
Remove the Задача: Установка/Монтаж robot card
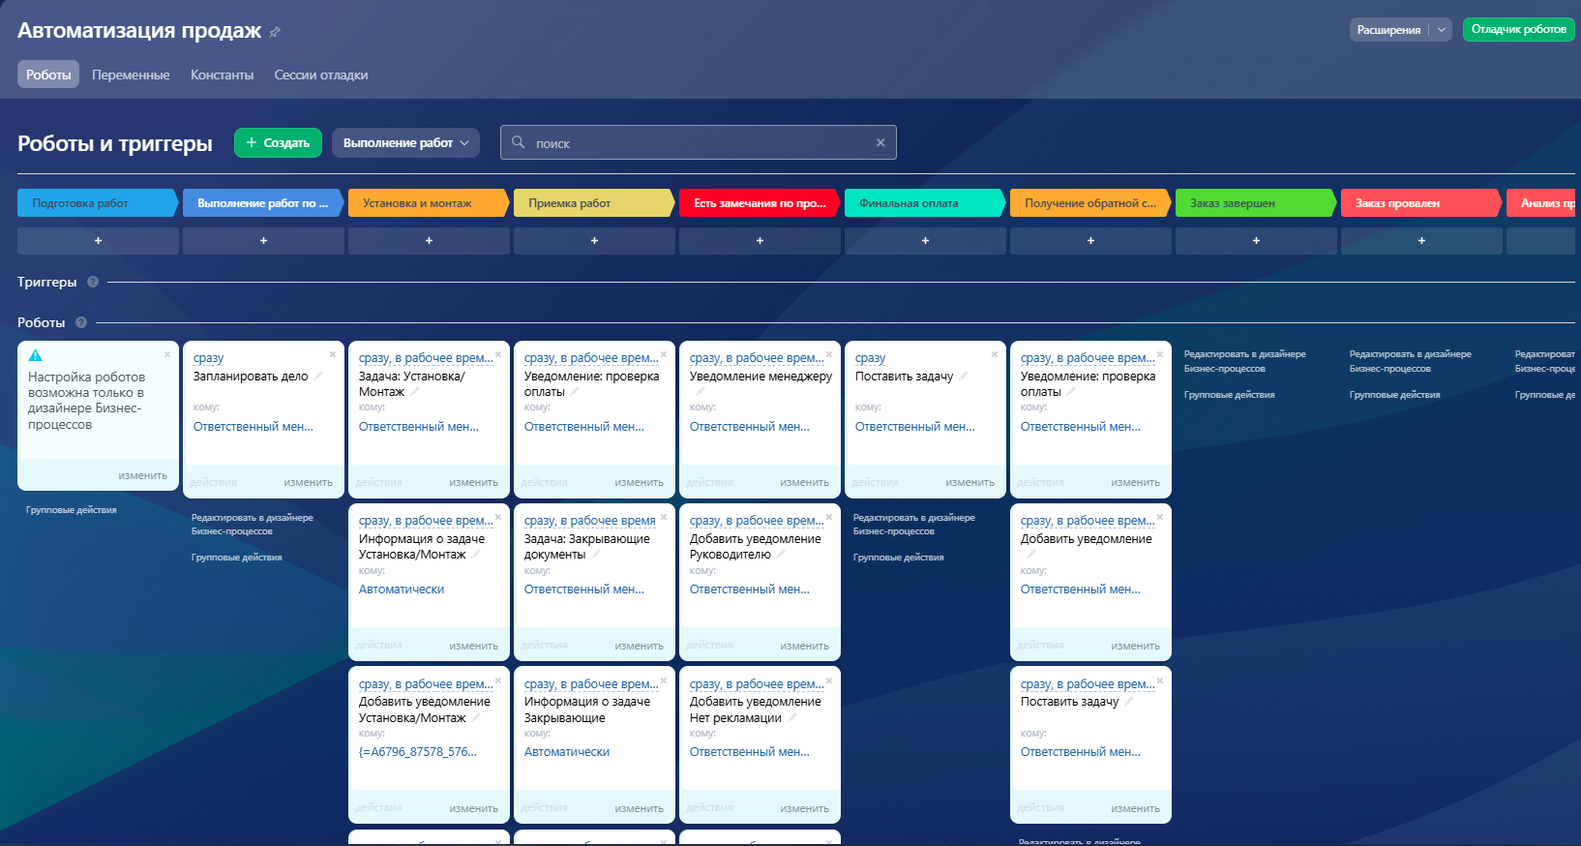(x=498, y=354)
